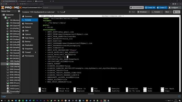Open the Network settings tab
The image size is (182, 102).
(x=28, y=27)
